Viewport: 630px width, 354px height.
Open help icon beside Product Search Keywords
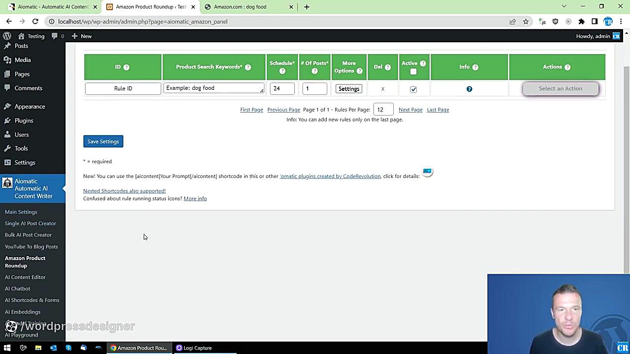[x=248, y=67]
